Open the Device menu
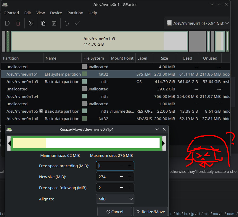The width and height of the screenshot is (238, 217). (x=56, y=13)
